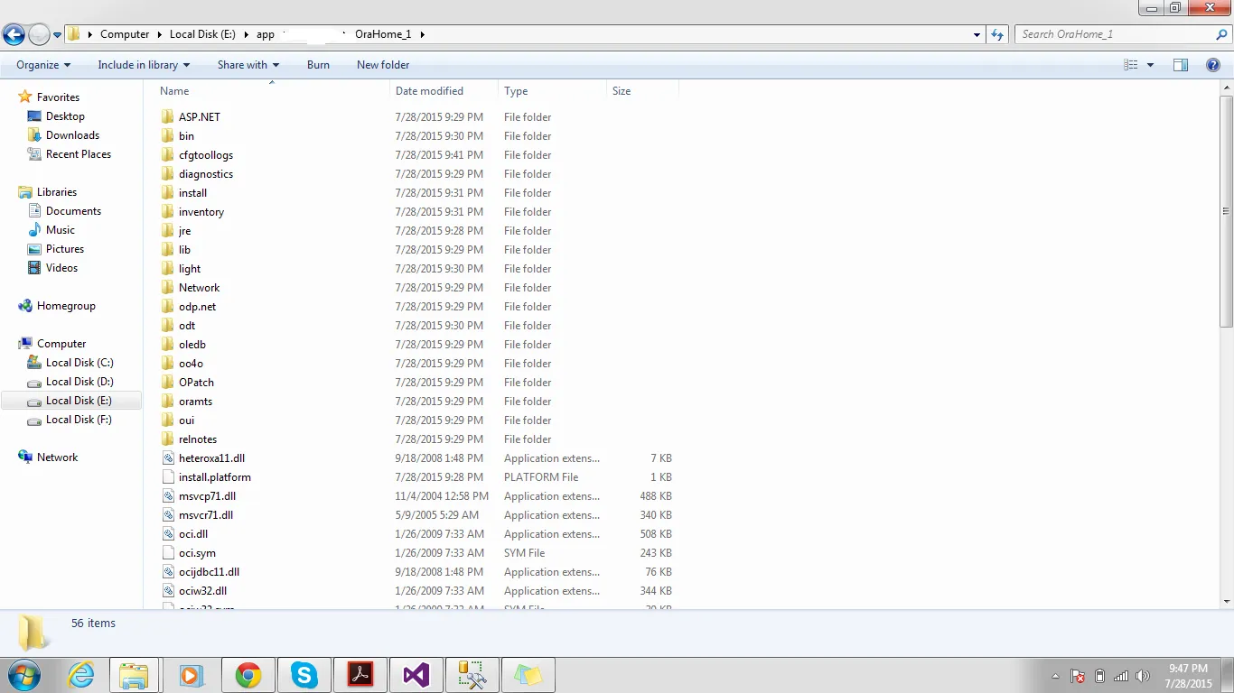Launch Internet Explorer from the taskbar
1234x693 pixels.
[x=81, y=675]
